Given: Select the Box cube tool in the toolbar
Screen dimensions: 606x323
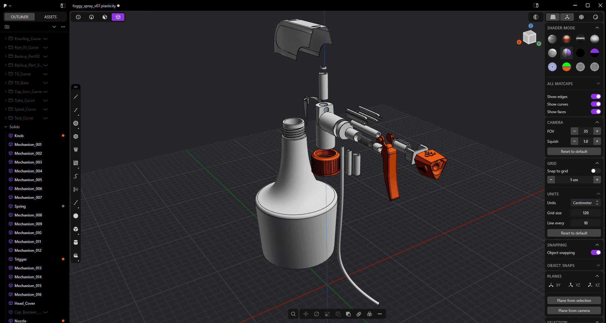Looking at the screenshot, I should point(76,229).
